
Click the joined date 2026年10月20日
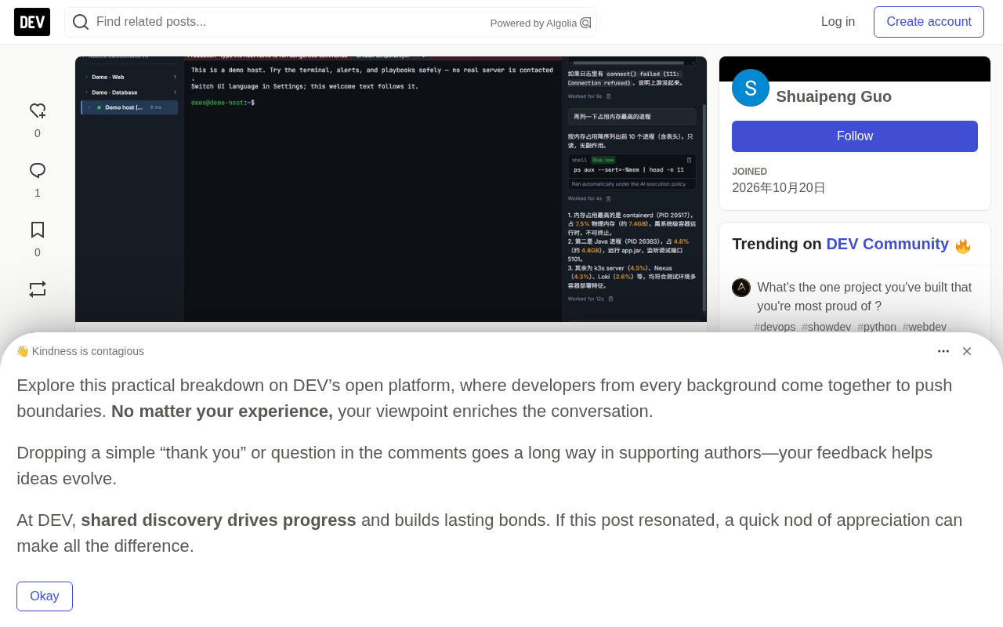point(779,188)
